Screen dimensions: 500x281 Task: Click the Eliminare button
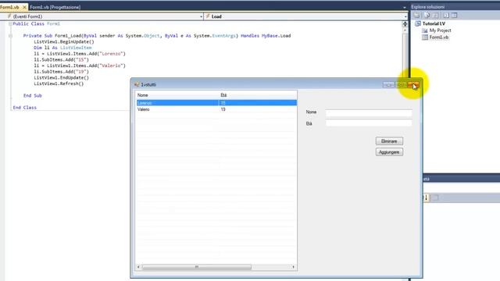(x=389, y=141)
